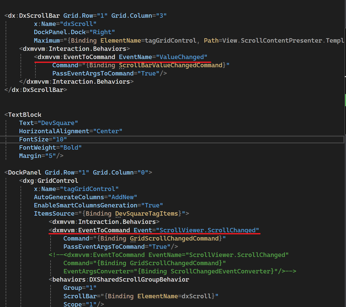This screenshot has width=346, height=307.
Task: Click Path=View.ScrollContentPresenter in the Maximum binding
Action: (263, 41)
